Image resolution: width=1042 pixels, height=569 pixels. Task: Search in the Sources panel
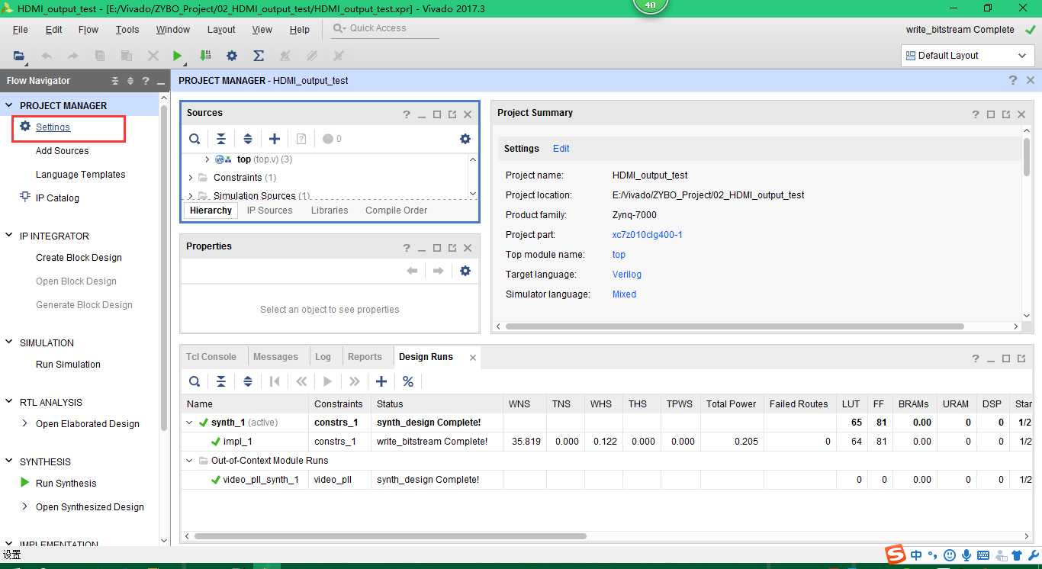(x=195, y=139)
